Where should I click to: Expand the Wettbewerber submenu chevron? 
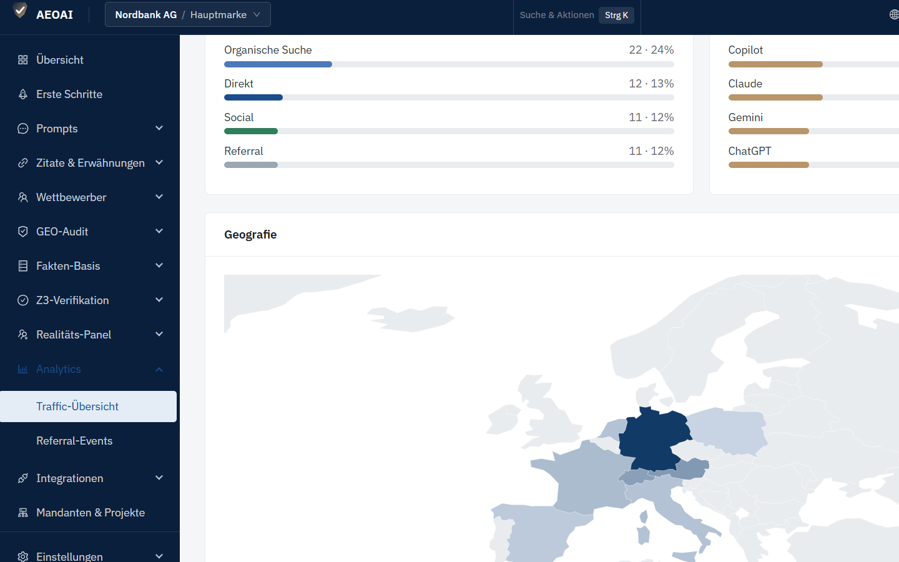pos(159,197)
